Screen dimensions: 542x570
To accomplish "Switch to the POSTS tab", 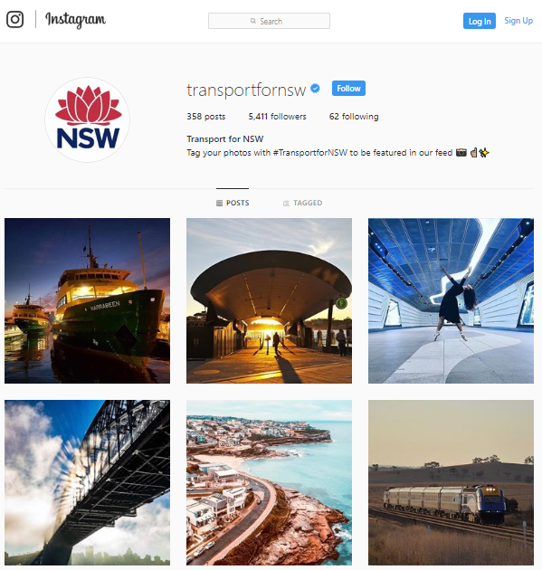I will pyautogui.click(x=233, y=203).
